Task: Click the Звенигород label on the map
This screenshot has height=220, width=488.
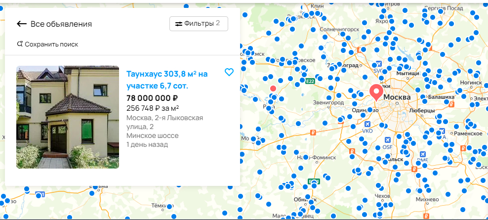Action: [x=328, y=102]
